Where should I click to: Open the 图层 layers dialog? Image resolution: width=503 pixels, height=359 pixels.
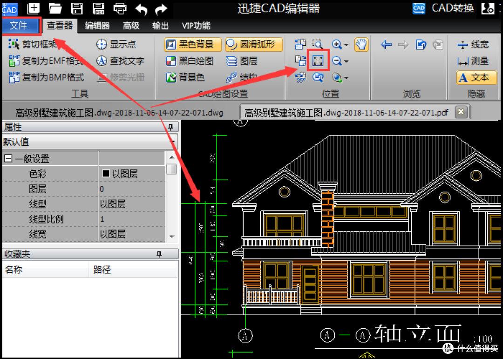click(242, 61)
